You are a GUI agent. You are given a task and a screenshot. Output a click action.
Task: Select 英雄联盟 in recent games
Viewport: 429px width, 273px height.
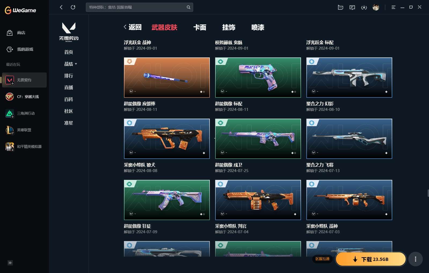click(24, 130)
